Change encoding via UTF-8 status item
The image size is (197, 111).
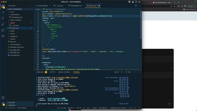(79, 108)
